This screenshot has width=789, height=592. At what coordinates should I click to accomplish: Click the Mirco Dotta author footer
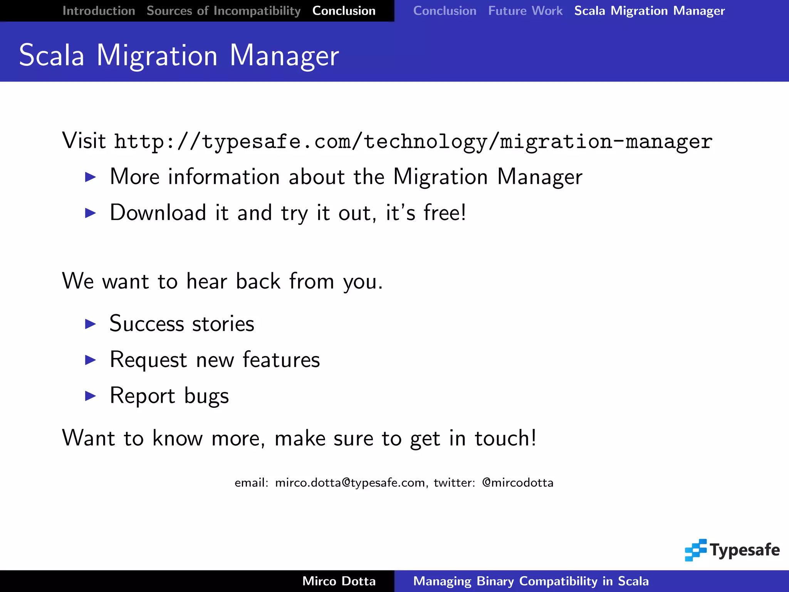(x=339, y=581)
